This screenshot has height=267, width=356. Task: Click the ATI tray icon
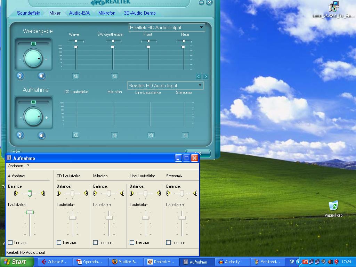305,262
